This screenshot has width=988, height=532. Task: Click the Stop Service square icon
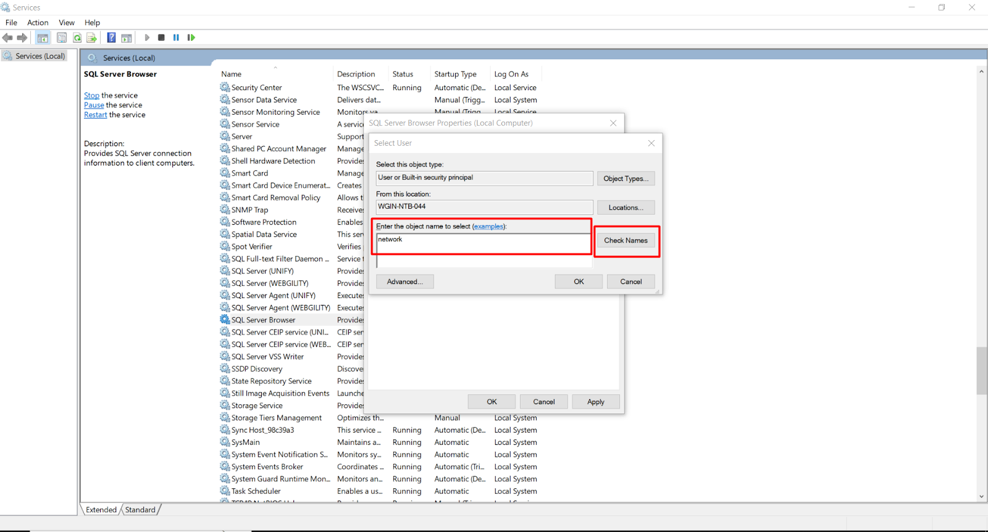tap(161, 38)
